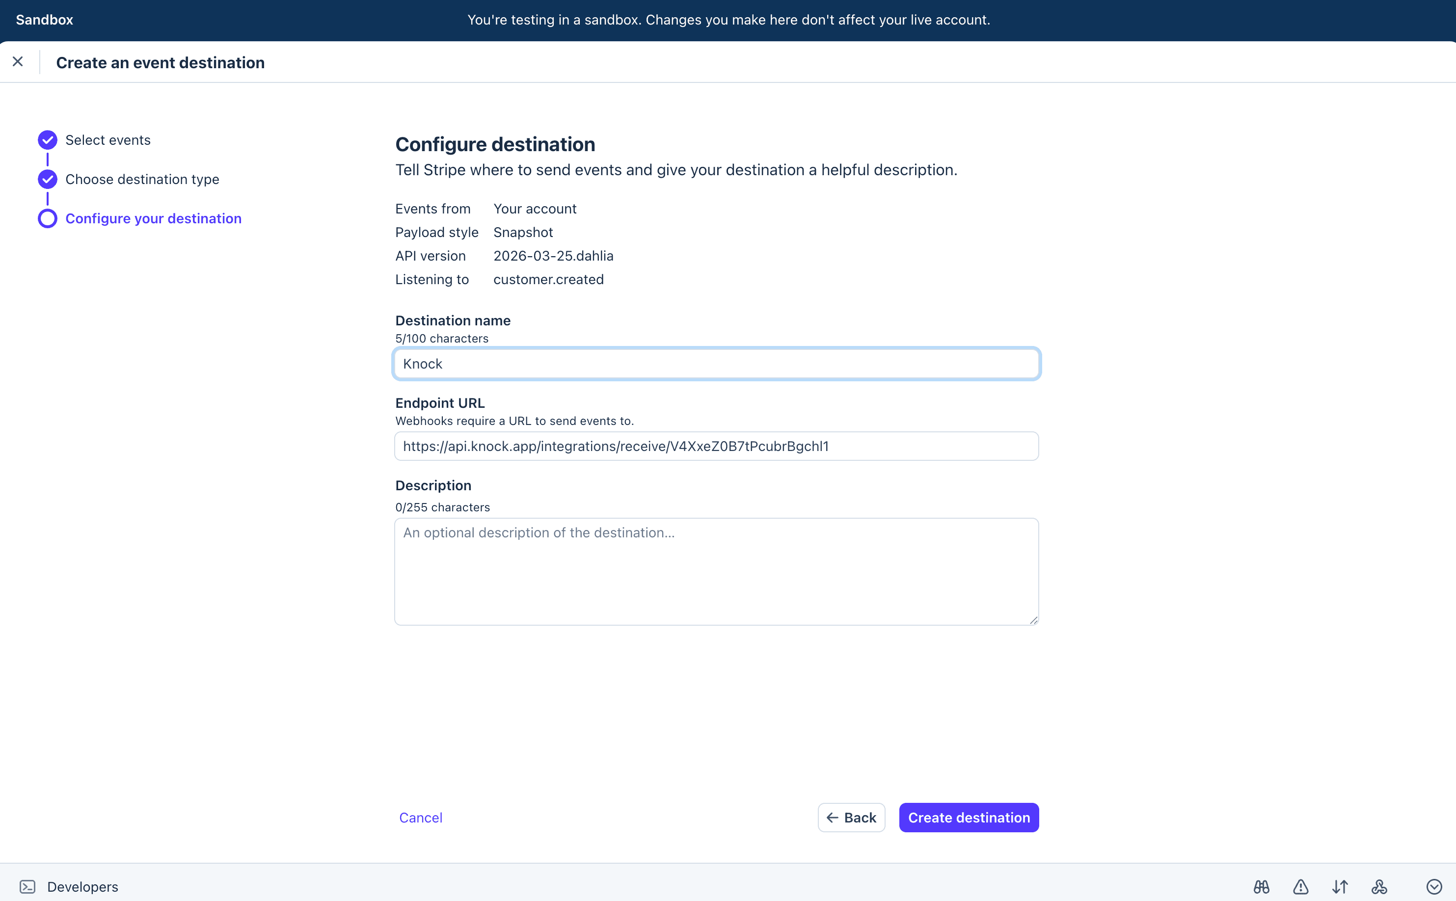Collapse the developer bar with the chevron icon
Image resolution: width=1456 pixels, height=901 pixels.
[x=1434, y=886]
